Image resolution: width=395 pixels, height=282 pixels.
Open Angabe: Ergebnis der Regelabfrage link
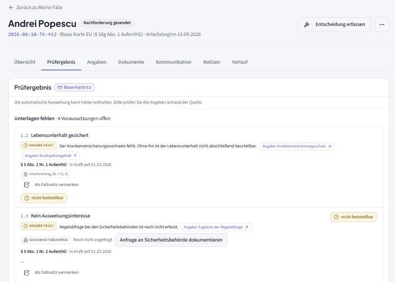(216, 227)
